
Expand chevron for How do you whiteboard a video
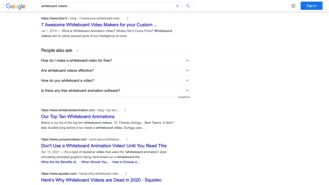[x=187, y=81]
